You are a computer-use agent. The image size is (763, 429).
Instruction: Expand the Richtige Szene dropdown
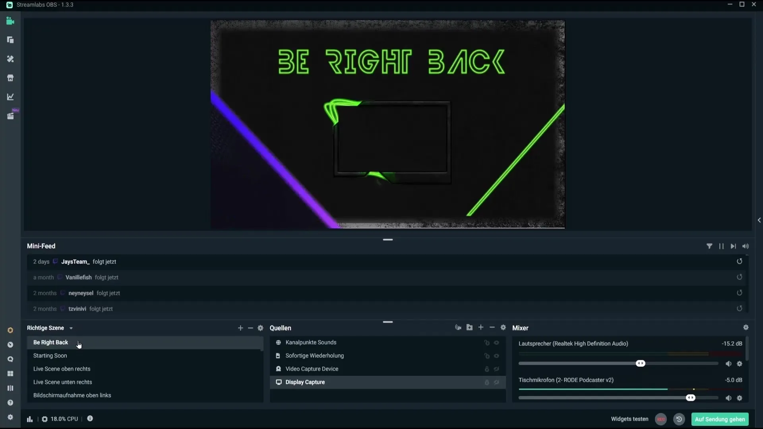pos(71,328)
